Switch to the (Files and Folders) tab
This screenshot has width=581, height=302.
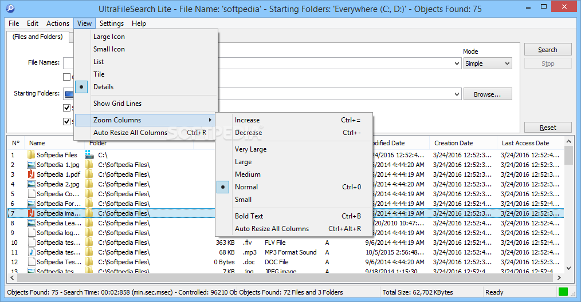(x=38, y=37)
